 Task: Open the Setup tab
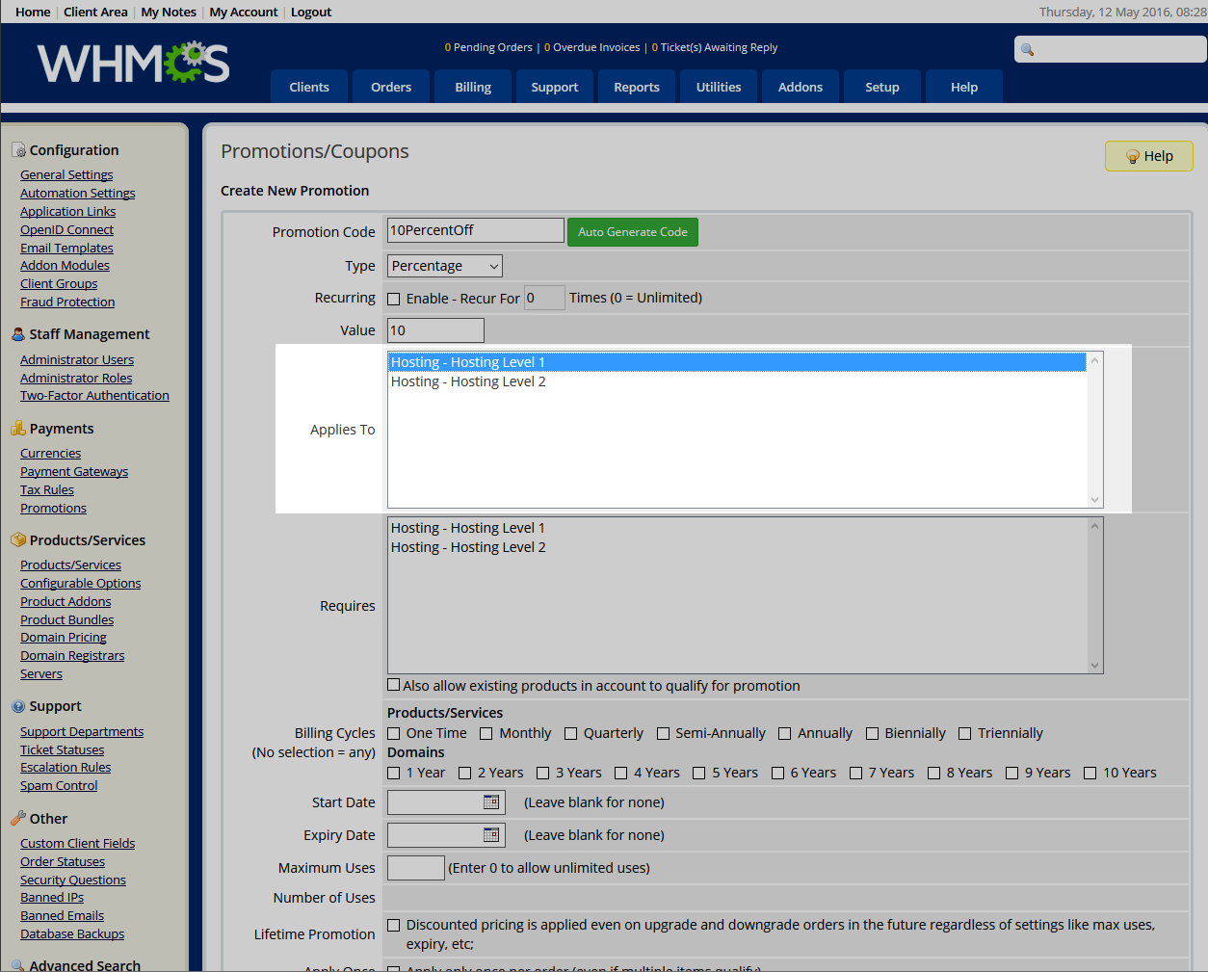pos(882,87)
